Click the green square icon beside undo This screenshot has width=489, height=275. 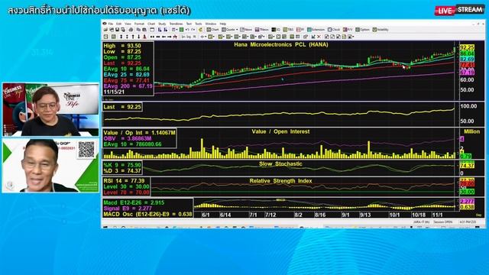tap(182, 30)
